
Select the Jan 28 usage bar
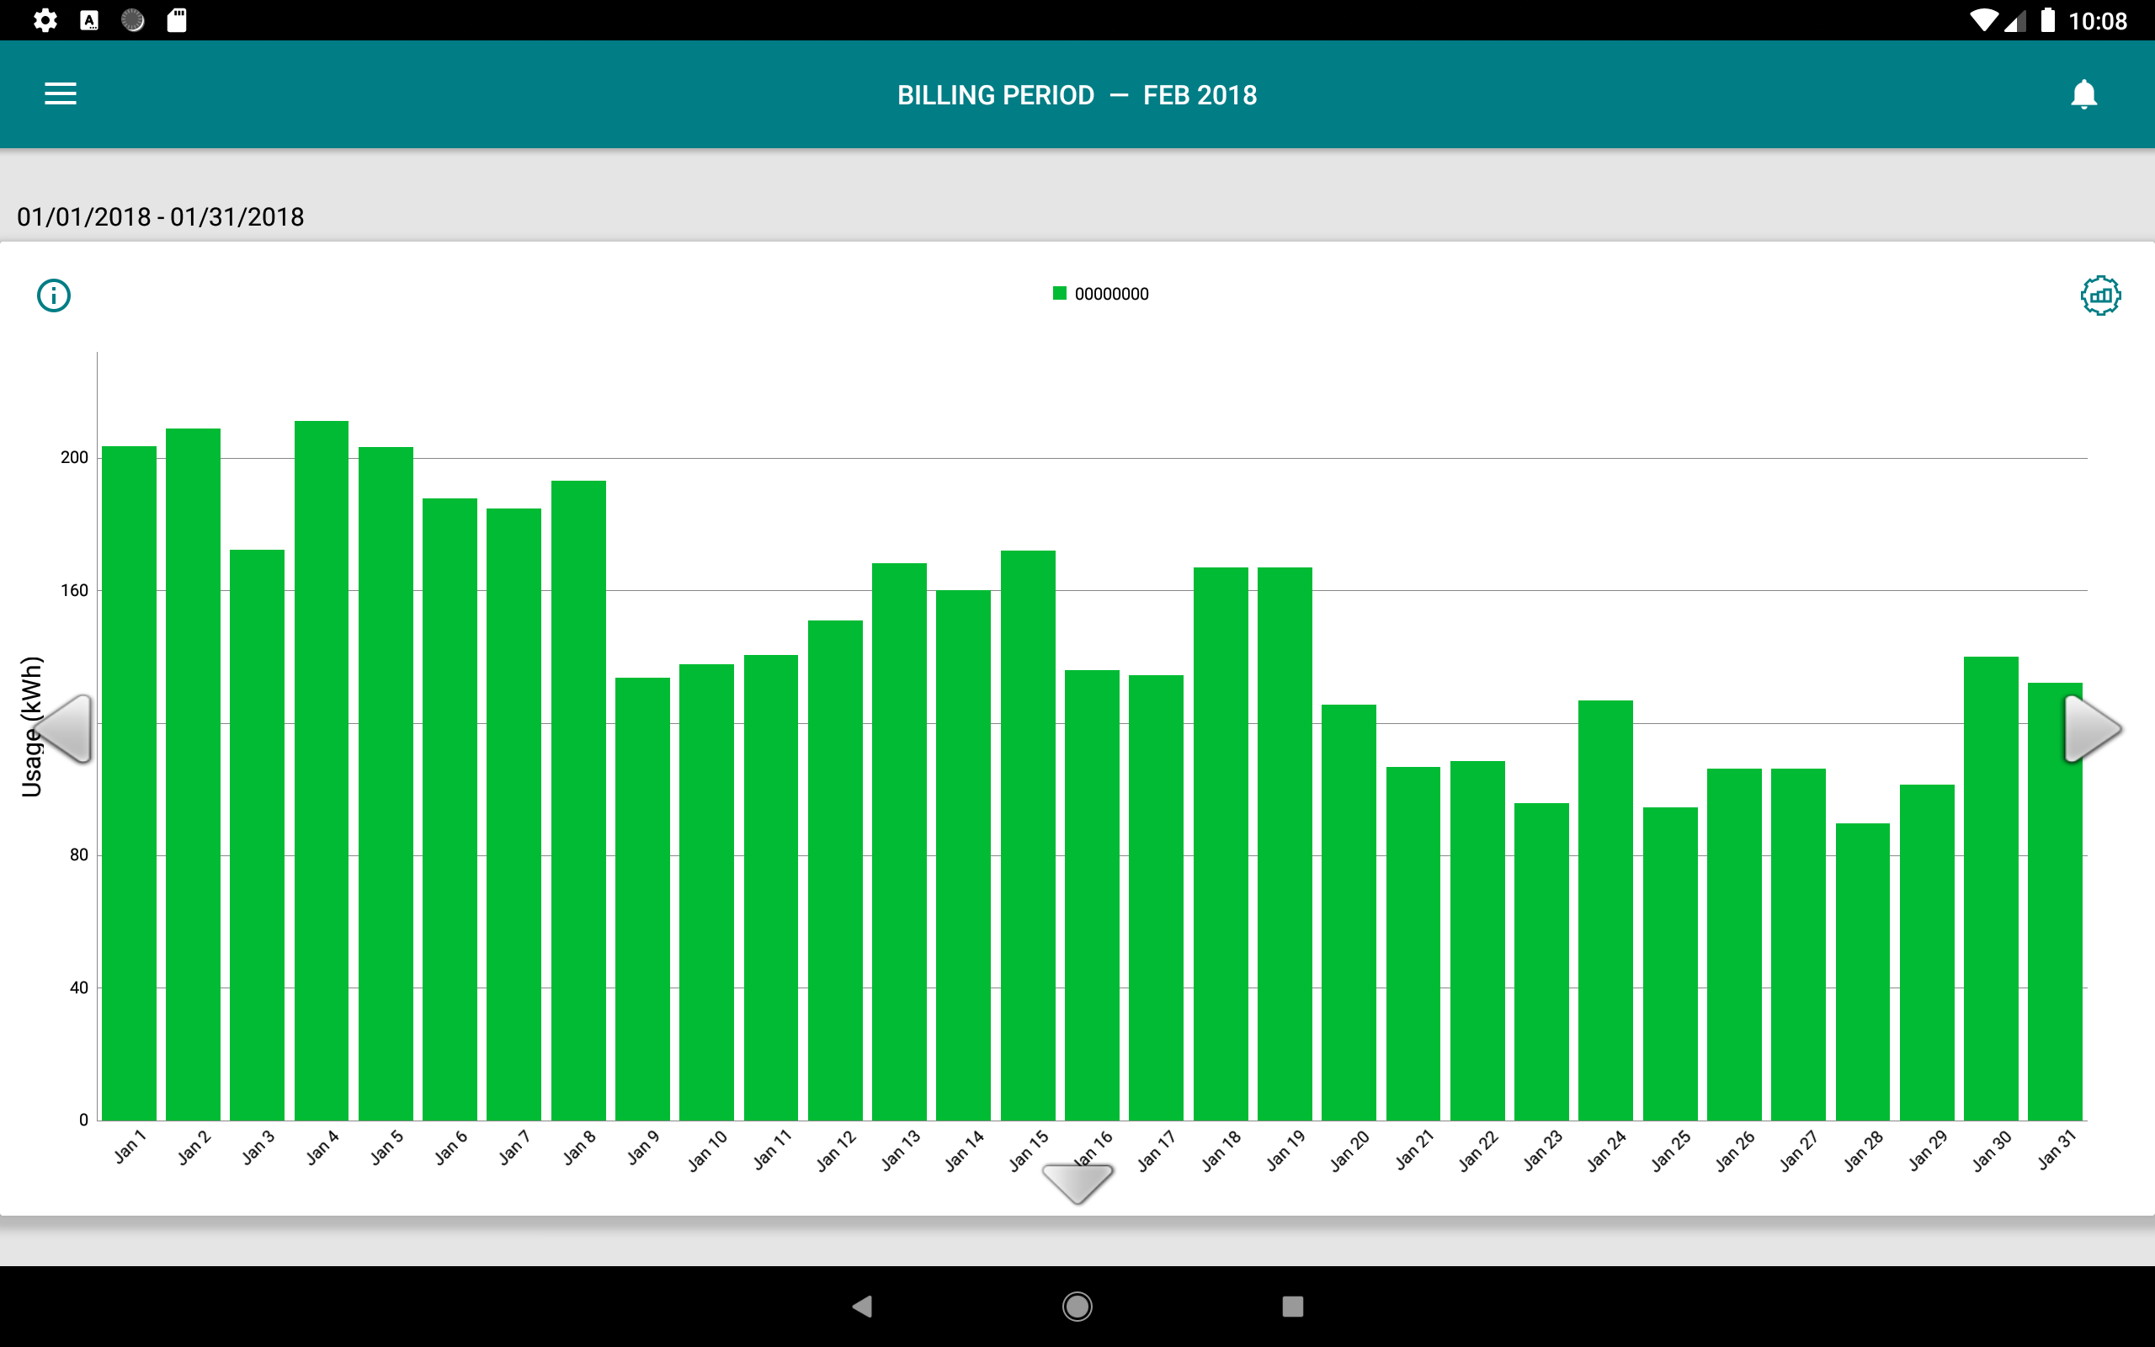pyautogui.click(x=1863, y=972)
